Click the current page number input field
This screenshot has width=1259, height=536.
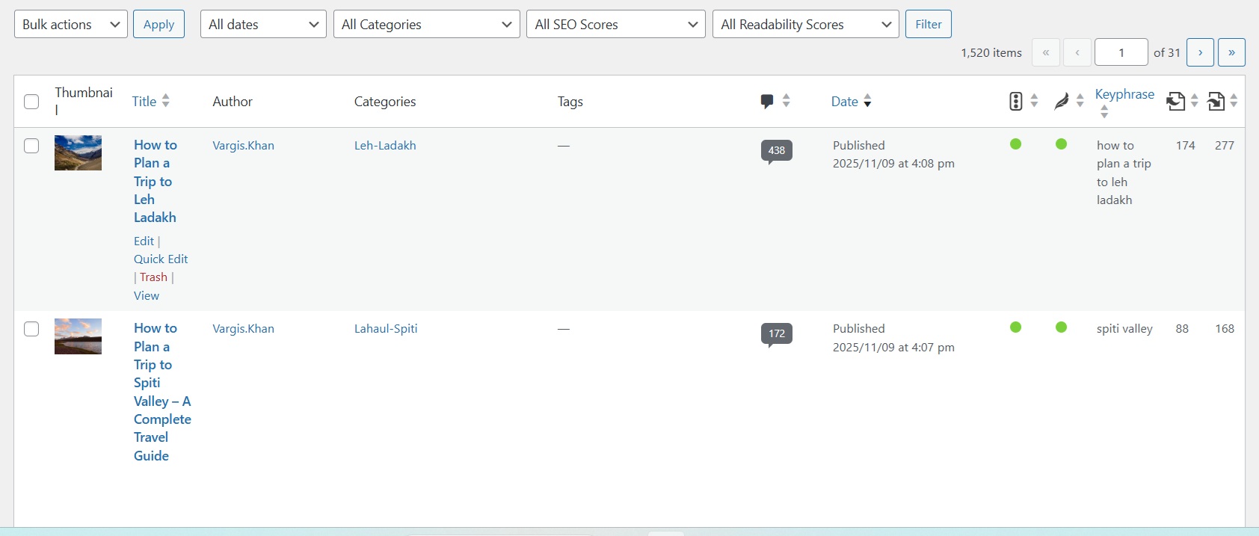click(1121, 52)
